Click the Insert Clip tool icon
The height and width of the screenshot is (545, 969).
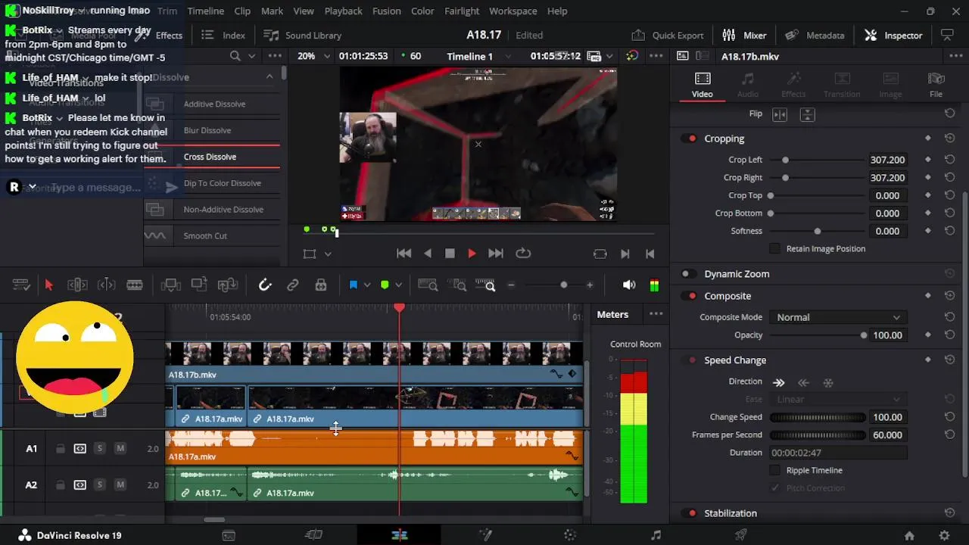(x=170, y=285)
